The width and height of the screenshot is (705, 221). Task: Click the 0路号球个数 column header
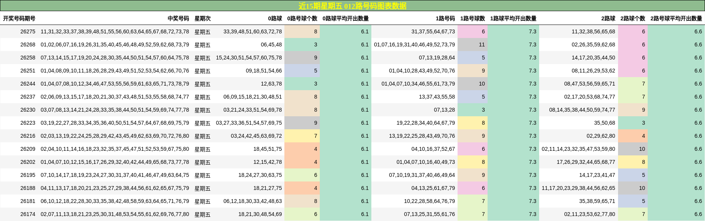click(302, 18)
